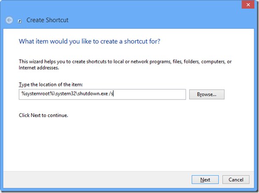
Task: Click on system32 inside the location field
Action: tap(66, 94)
